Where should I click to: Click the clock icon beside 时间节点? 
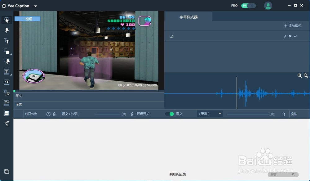point(48,114)
